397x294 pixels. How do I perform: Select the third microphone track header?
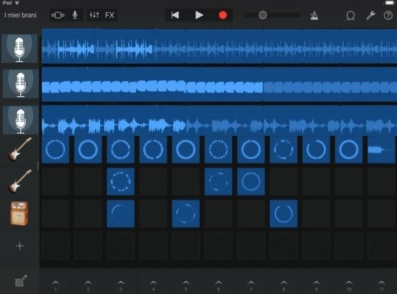(x=20, y=120)
